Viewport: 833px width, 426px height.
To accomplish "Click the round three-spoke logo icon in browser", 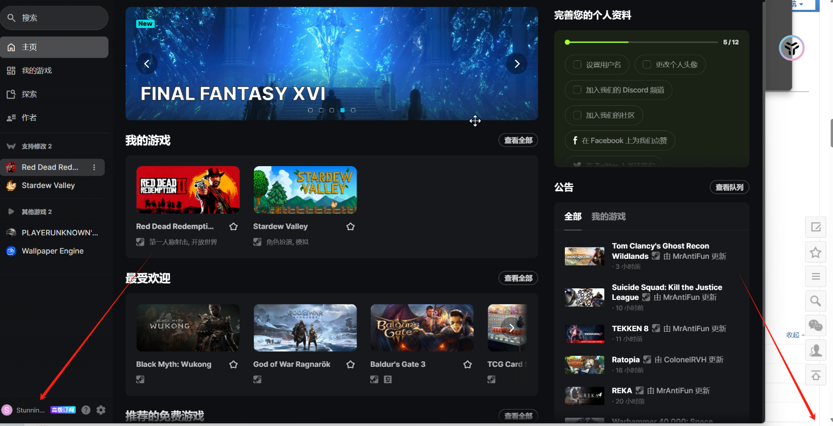I will [791, 48].
